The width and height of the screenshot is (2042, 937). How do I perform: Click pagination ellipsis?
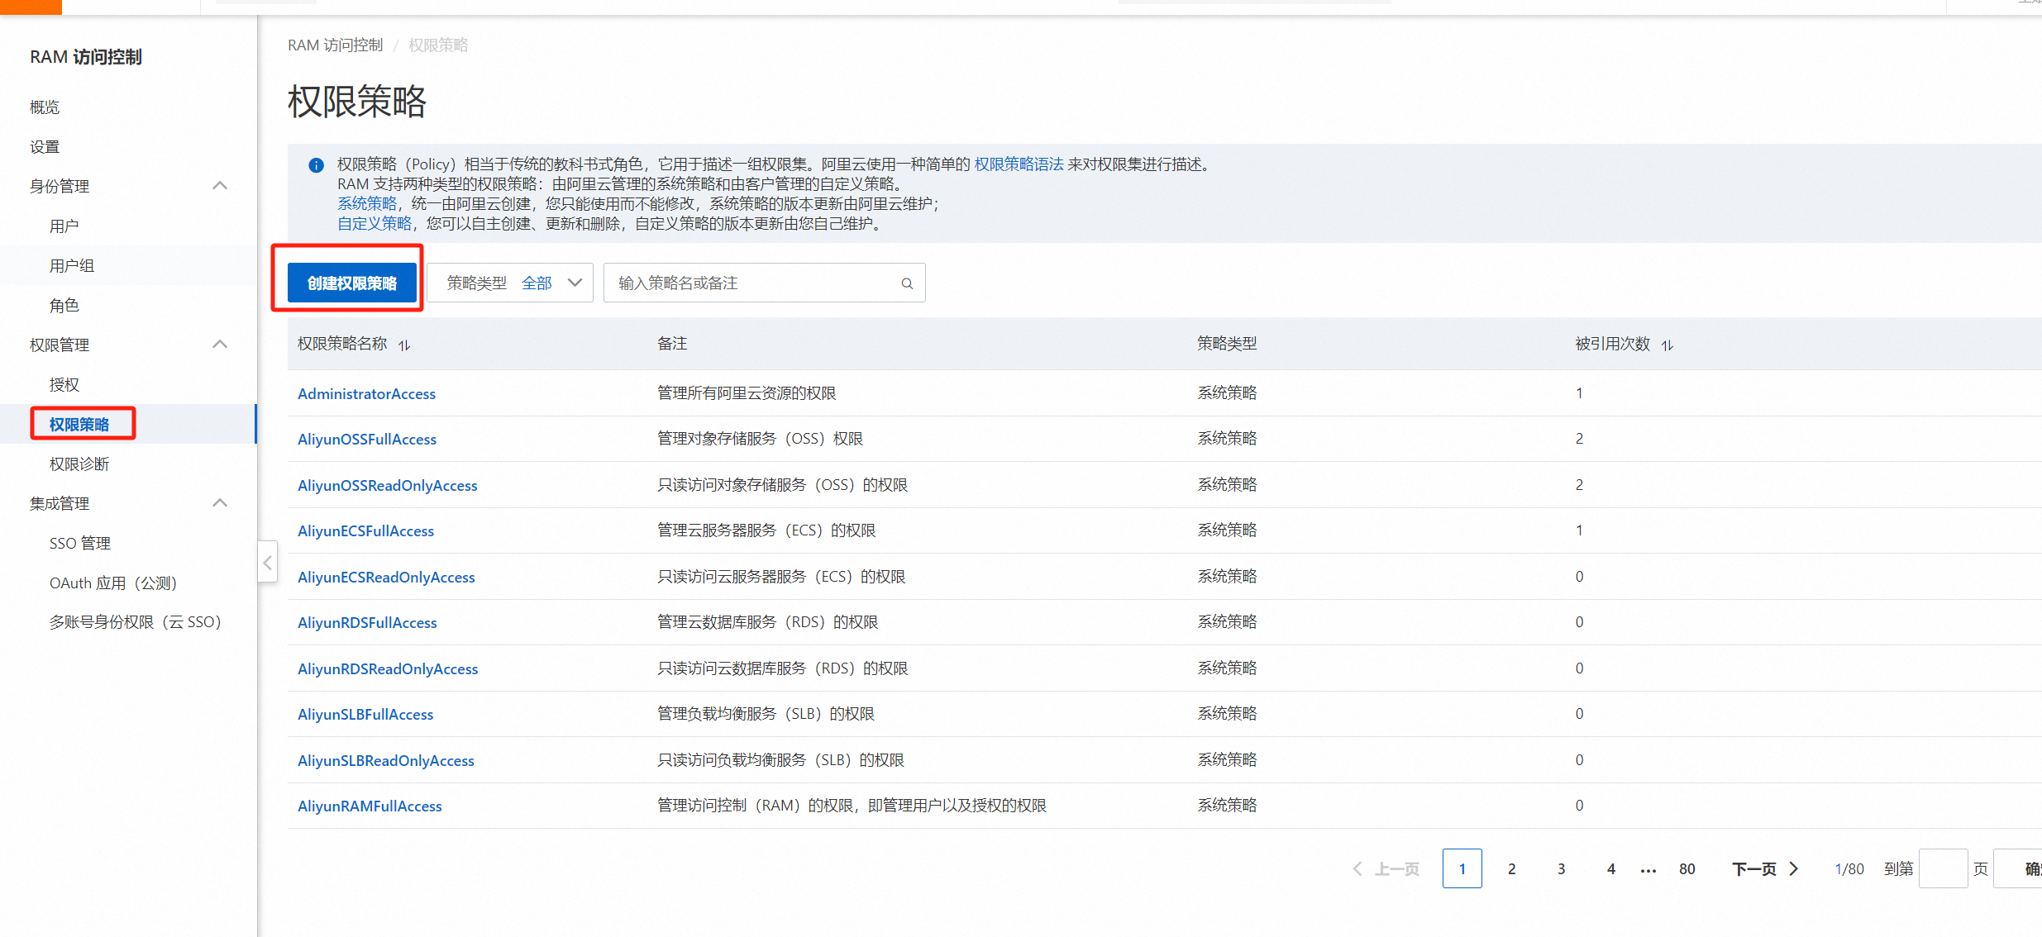[1648, 870]
